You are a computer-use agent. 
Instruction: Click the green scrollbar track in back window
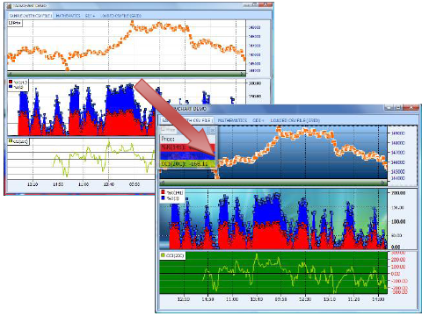[x=126, y=74]
